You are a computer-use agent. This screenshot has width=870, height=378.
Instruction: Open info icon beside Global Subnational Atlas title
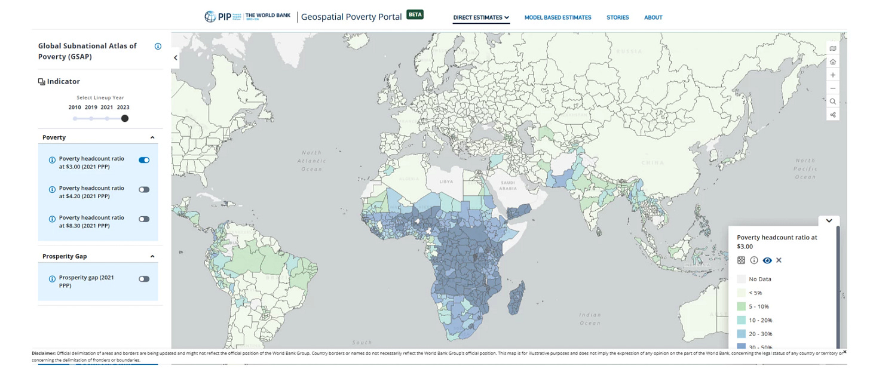158,46
